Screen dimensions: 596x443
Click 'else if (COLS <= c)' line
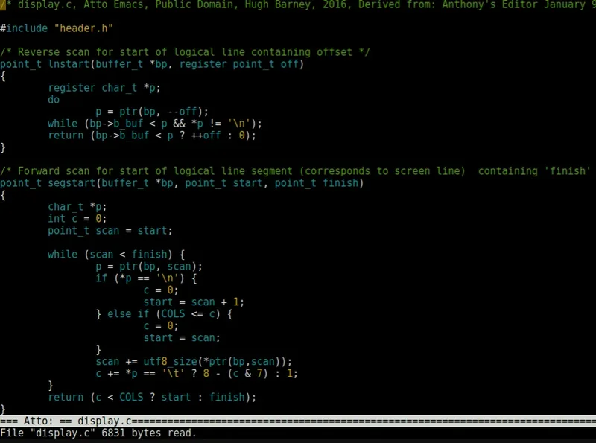point(164,314)
